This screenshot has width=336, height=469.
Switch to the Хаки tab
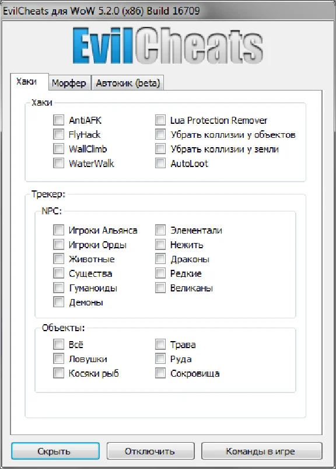29,81
